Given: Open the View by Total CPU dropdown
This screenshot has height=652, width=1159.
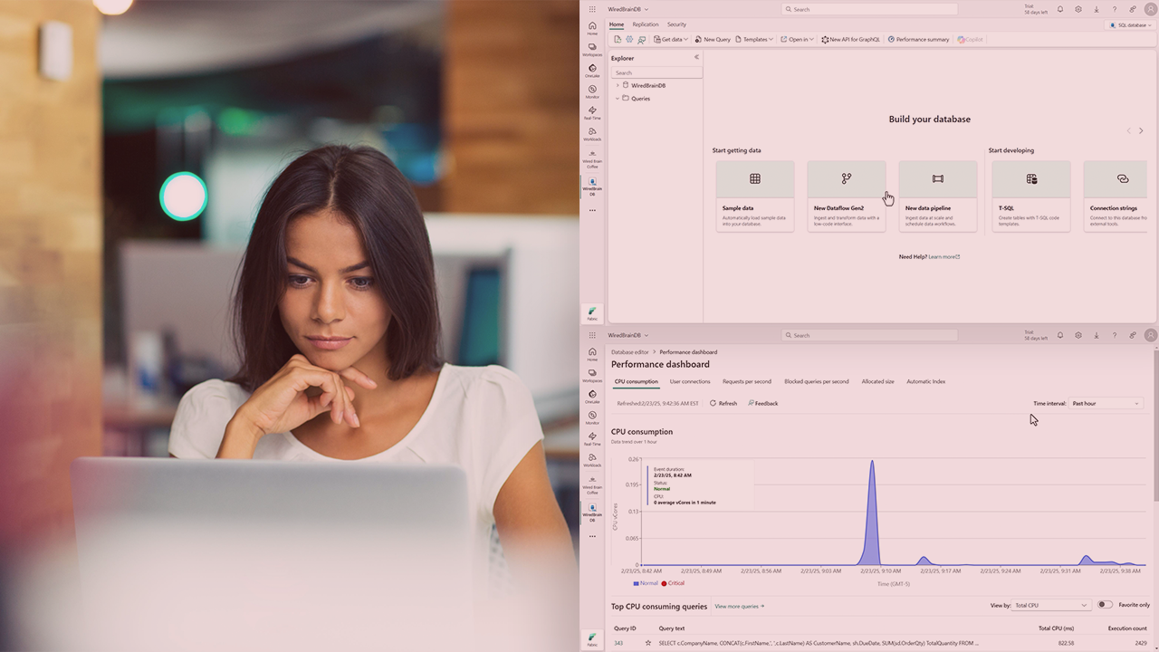Looking at the screenshot, I should click(1051, 605).
